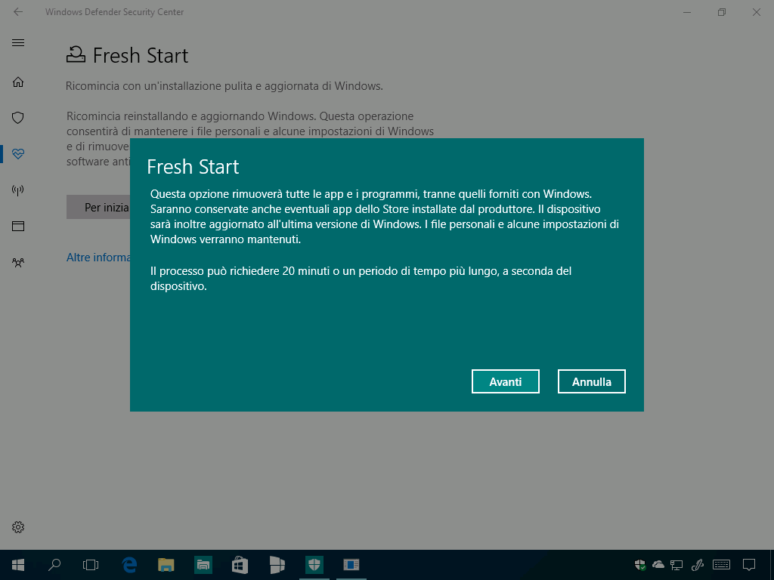The image size is (774, 580).
Task: Minimize the Windows Defender Security Center window
Action: pyautogui.click(x=687, y=12)
